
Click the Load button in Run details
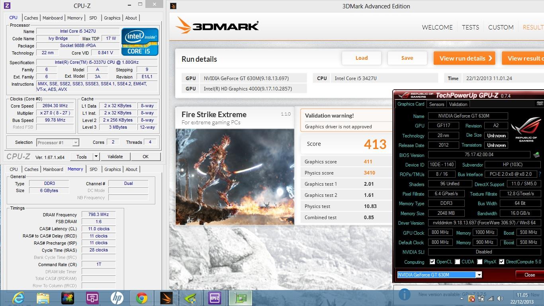(x=362, y=58)
